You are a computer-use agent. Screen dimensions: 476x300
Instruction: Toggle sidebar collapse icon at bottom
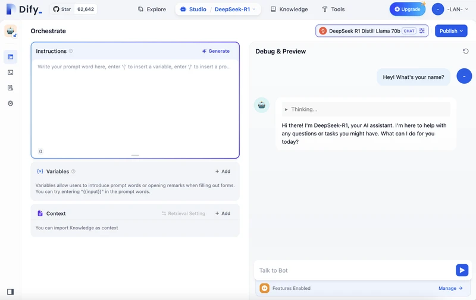(x=10, y=292)
